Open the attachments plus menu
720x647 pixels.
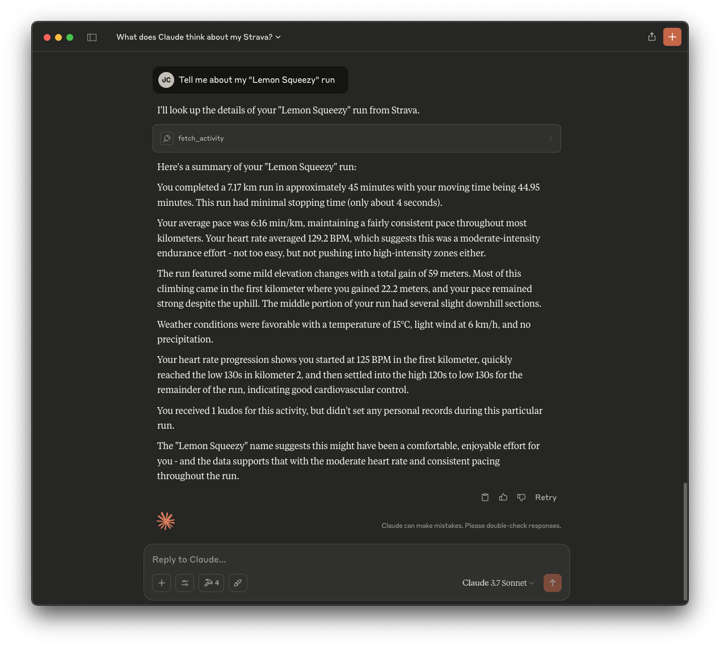tap(161, 583)
